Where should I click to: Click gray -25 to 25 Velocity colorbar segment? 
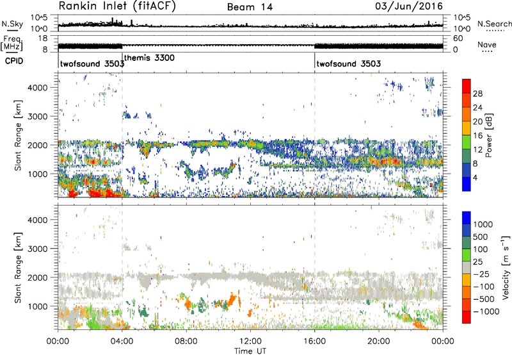tap(467, 267)
